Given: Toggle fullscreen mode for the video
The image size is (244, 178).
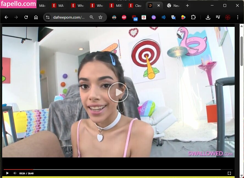Looking at the screenshot, I should pos(229,173).
